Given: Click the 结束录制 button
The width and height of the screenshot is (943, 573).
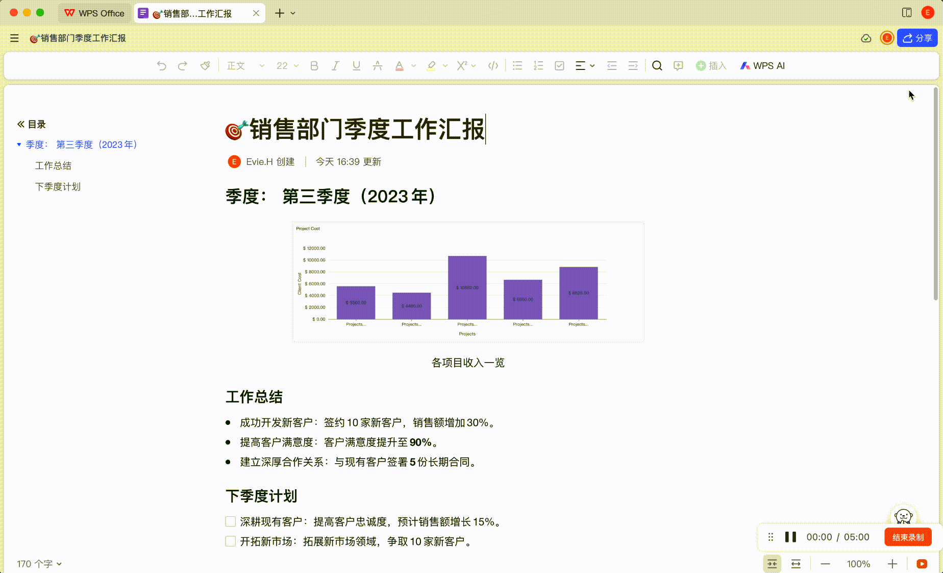Looking at the screenshot, I should tap(908, 537).
